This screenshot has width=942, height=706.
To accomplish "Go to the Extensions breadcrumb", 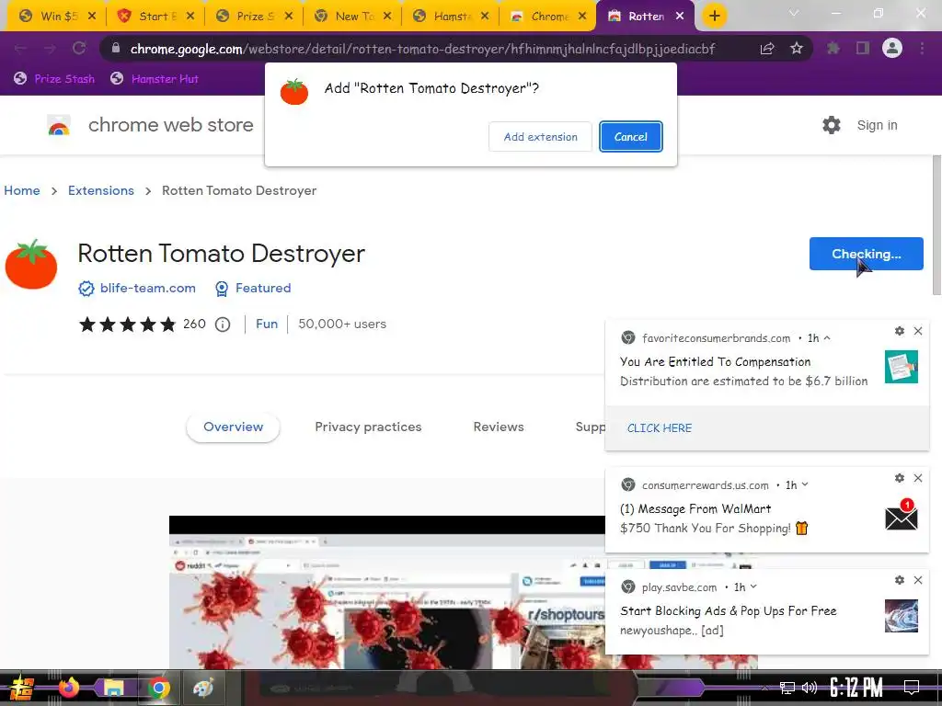I will coord(101,190).
